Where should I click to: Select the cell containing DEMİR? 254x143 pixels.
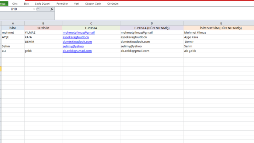point(43,42)
